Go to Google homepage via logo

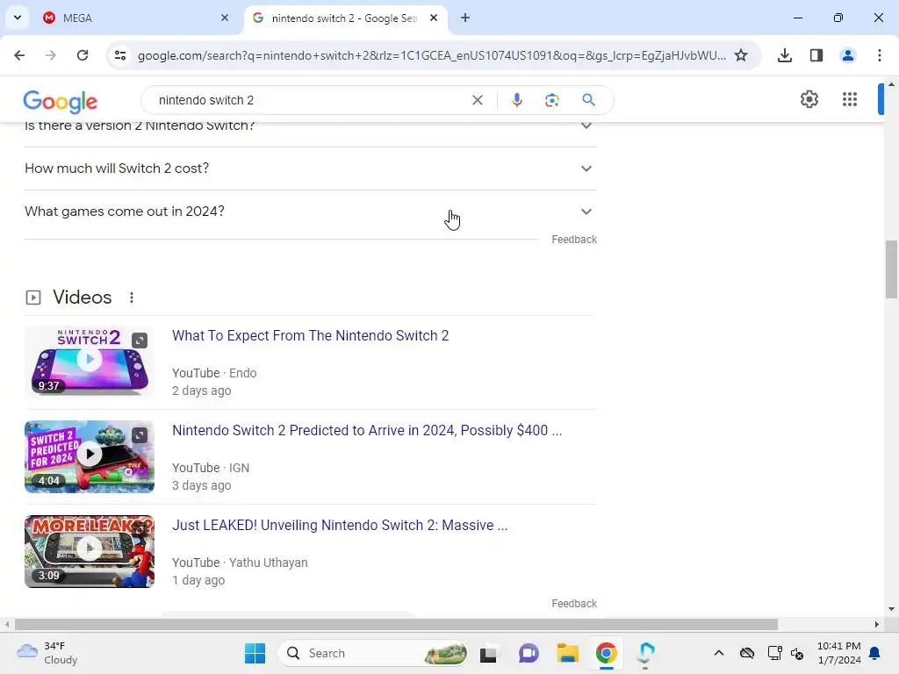61,102
